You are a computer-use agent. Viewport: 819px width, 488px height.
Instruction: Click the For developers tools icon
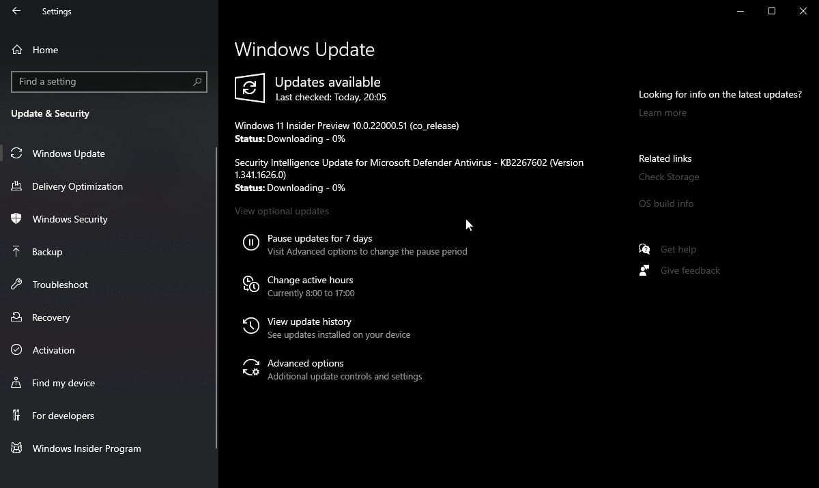click(x=17, y=416)
